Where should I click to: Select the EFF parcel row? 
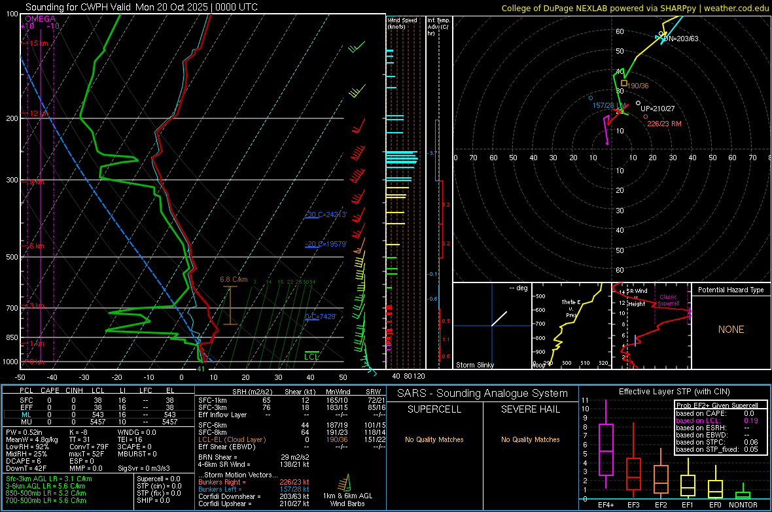tap(97, 407)
